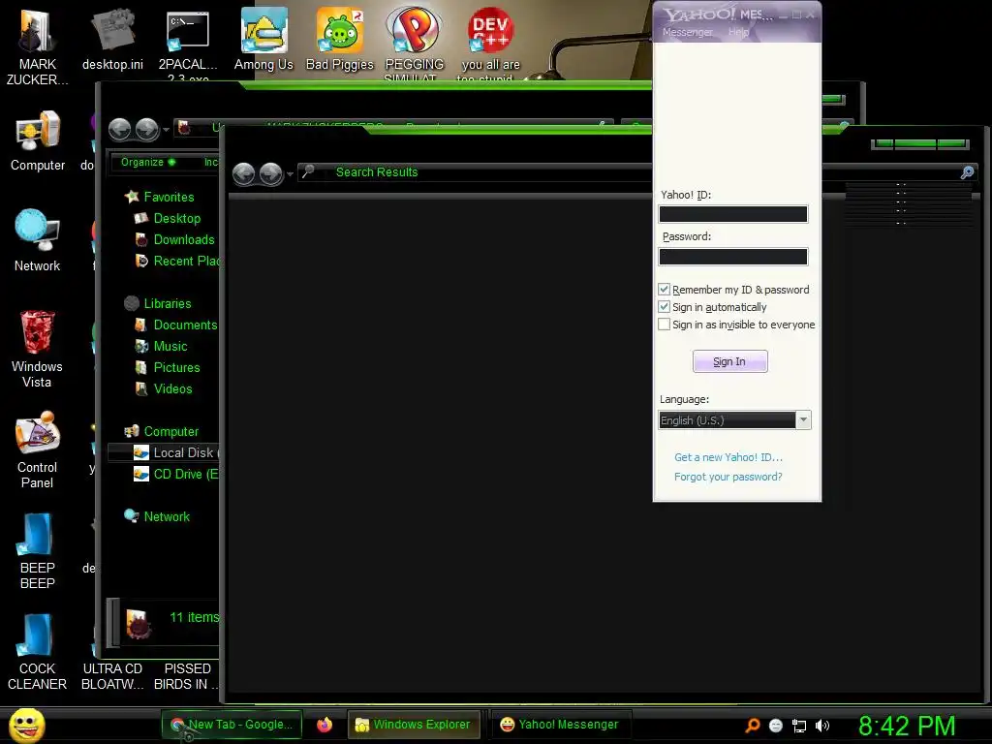Select Network in Explorer navigation pane
Image resolution: width=992 pixels, height=744 pixels.
click(x=166, y=517)
